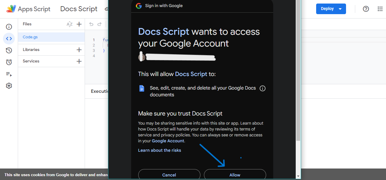386x180 pixels.
Task: Click the sign-in popup vertical scrollbar
Action: [x=298, y=71]
